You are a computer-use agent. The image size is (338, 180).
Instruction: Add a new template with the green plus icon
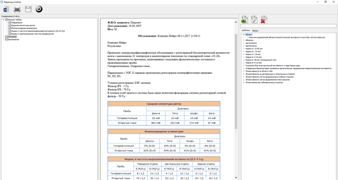point(244,20)
